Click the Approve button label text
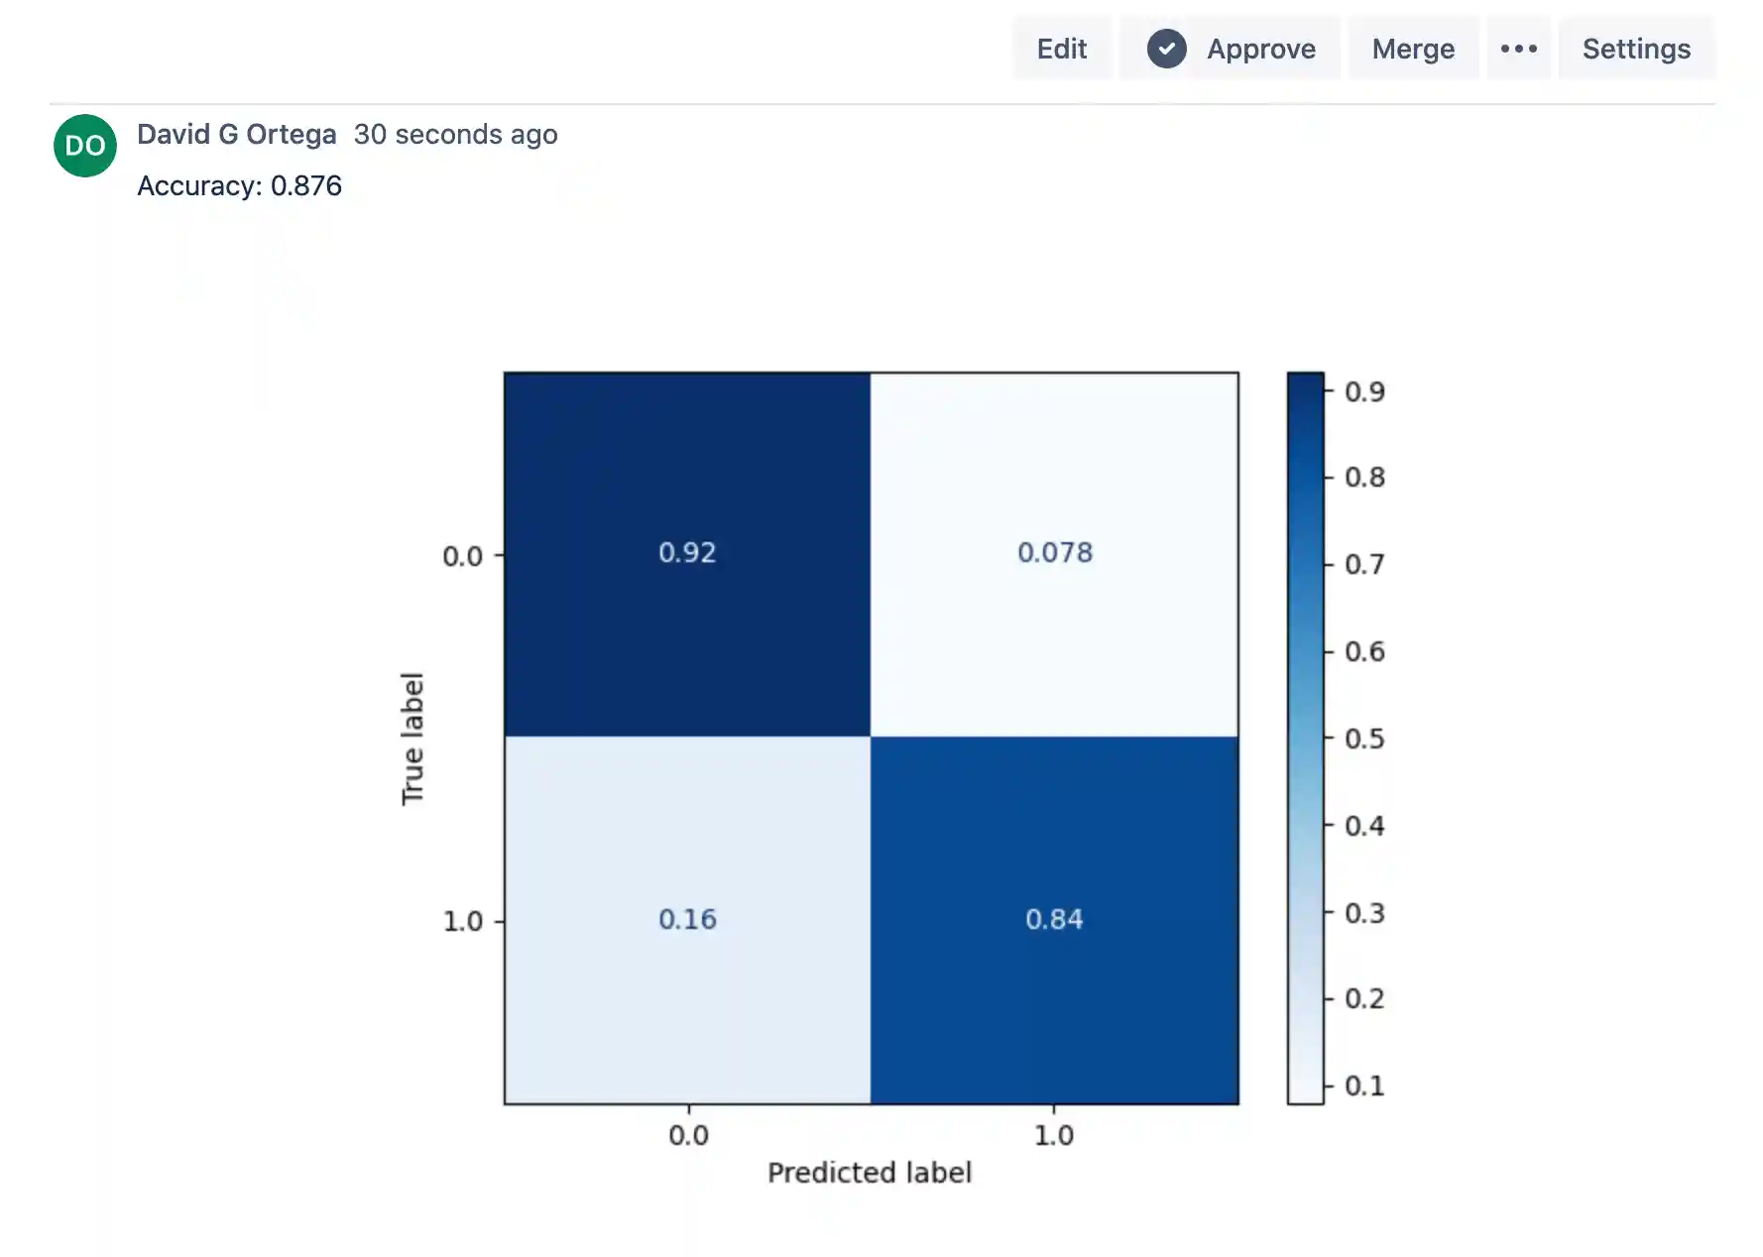 (x=1260, y=48)
